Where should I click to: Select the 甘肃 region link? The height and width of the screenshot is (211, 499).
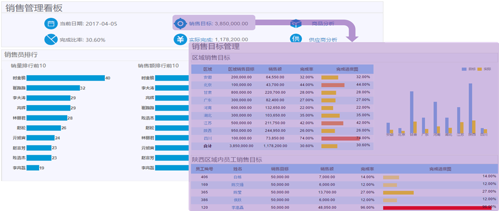coord(208,92)
